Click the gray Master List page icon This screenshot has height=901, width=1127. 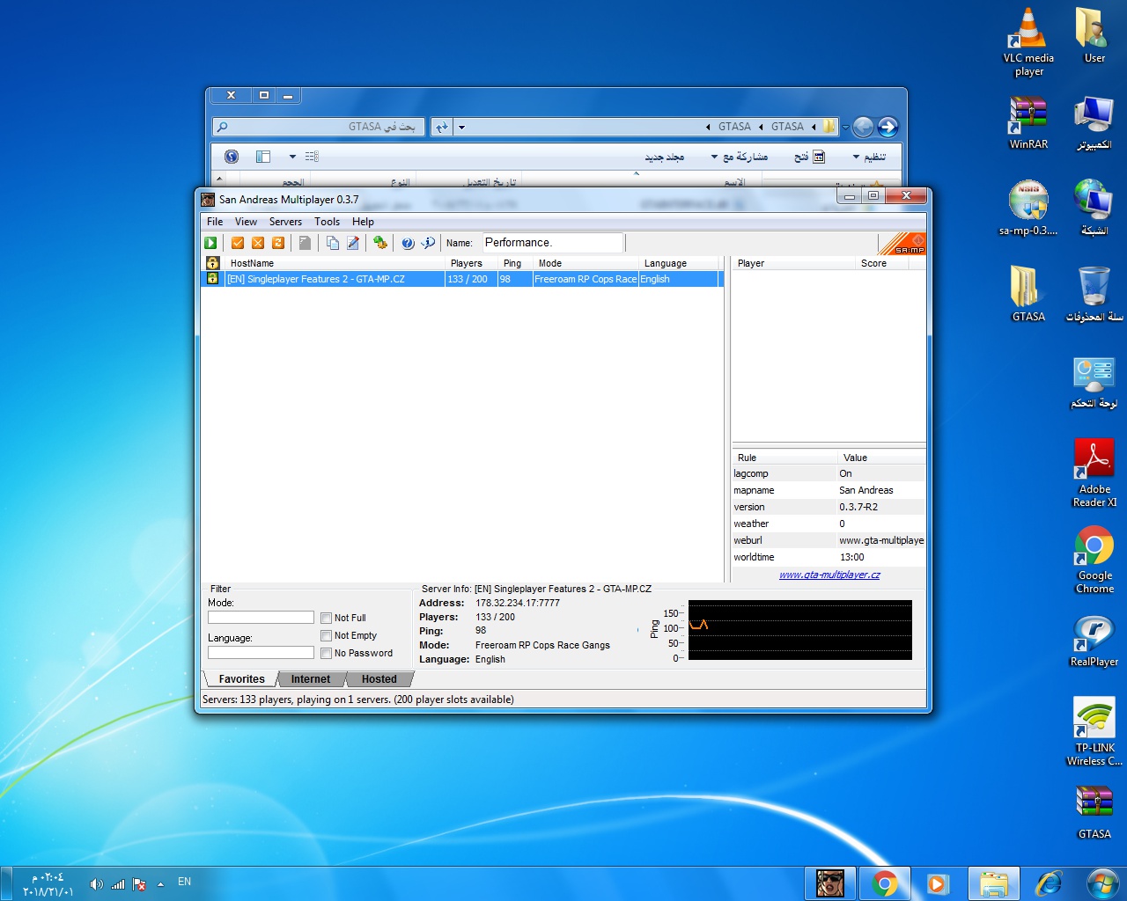click(x=305, y=243)
